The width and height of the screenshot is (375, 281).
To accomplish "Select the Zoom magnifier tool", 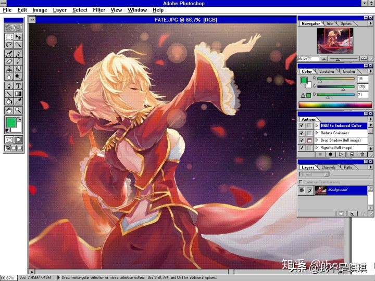I will click(x=18, y=110).
